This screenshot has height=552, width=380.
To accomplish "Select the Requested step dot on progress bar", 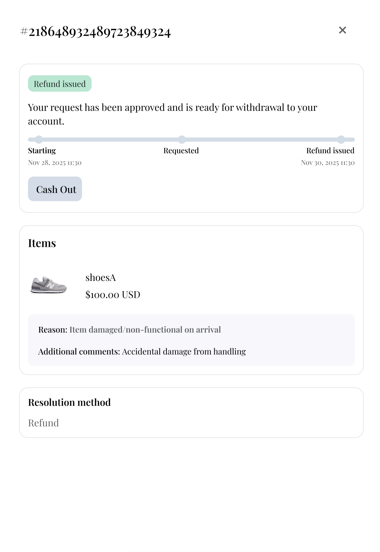I will pyautogui.click(x=182, y=140).
